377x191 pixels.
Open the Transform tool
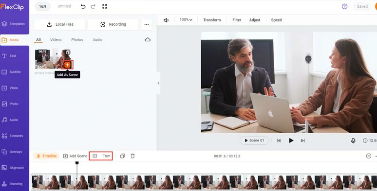click(x=212, y=20)
